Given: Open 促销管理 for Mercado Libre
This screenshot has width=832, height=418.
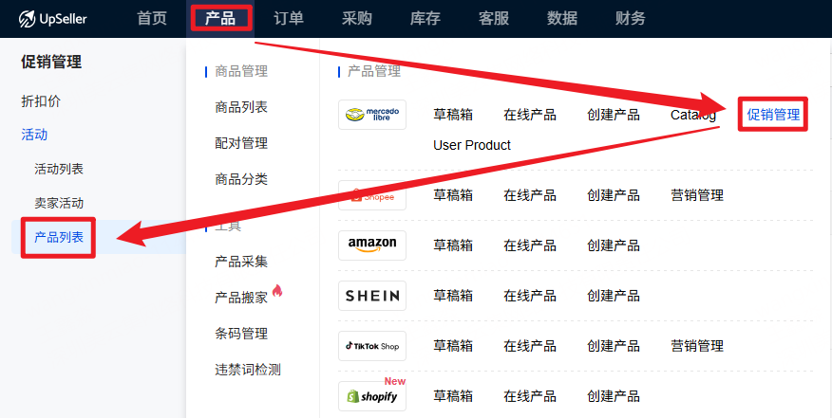Looking at the screenshot, I should (773, 115).
